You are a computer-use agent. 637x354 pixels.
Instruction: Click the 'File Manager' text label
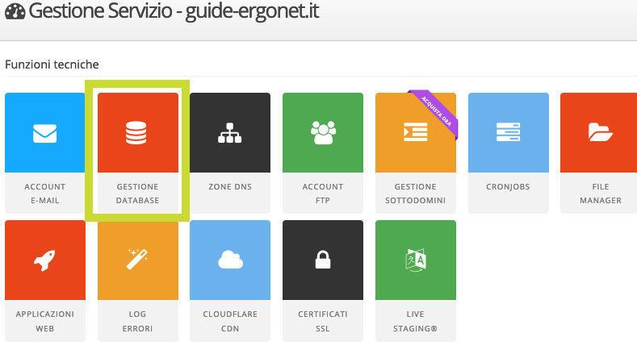click(x=600, y=194)
